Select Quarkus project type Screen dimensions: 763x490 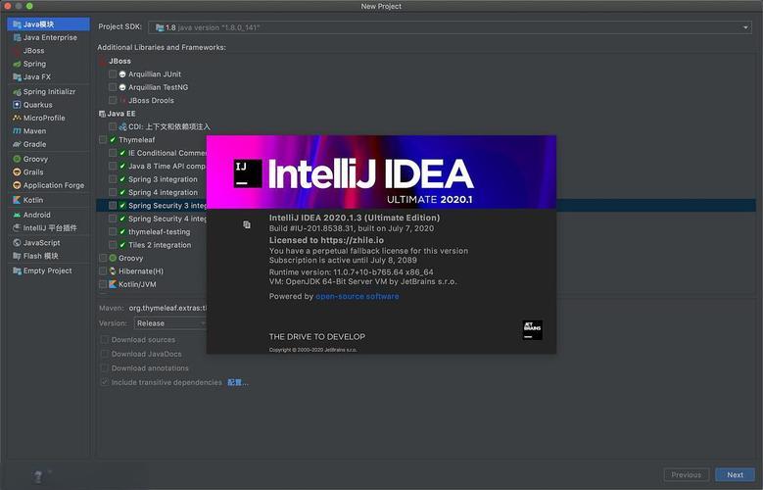tap(48, 105)
